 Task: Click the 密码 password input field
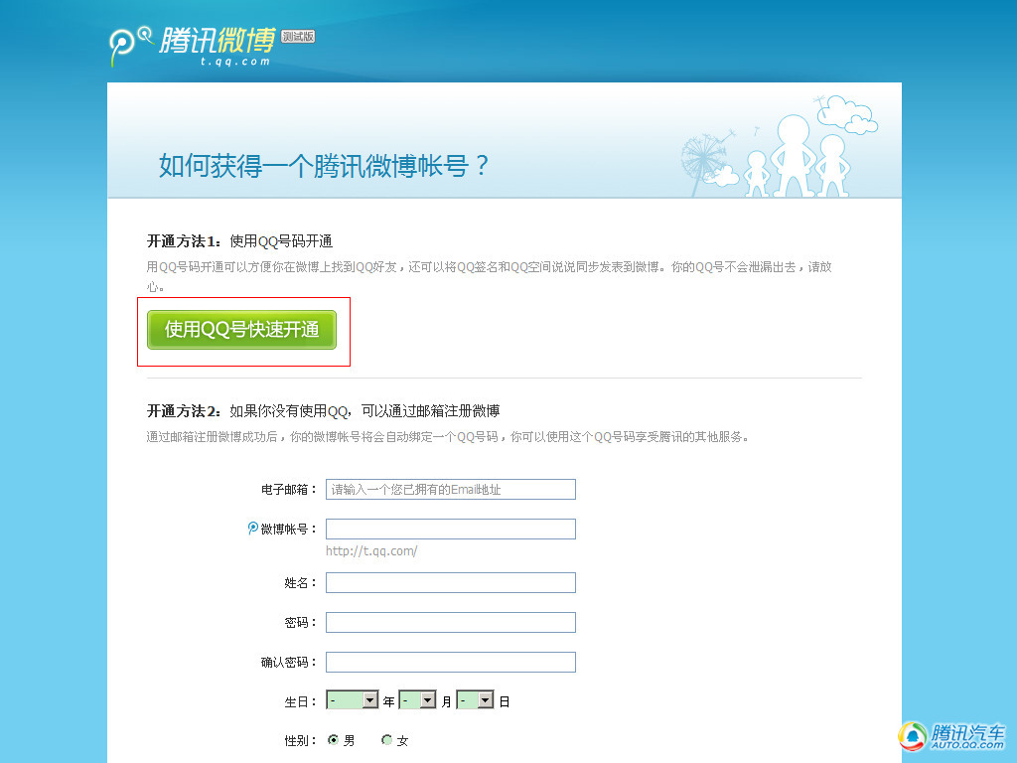point(451,622)
